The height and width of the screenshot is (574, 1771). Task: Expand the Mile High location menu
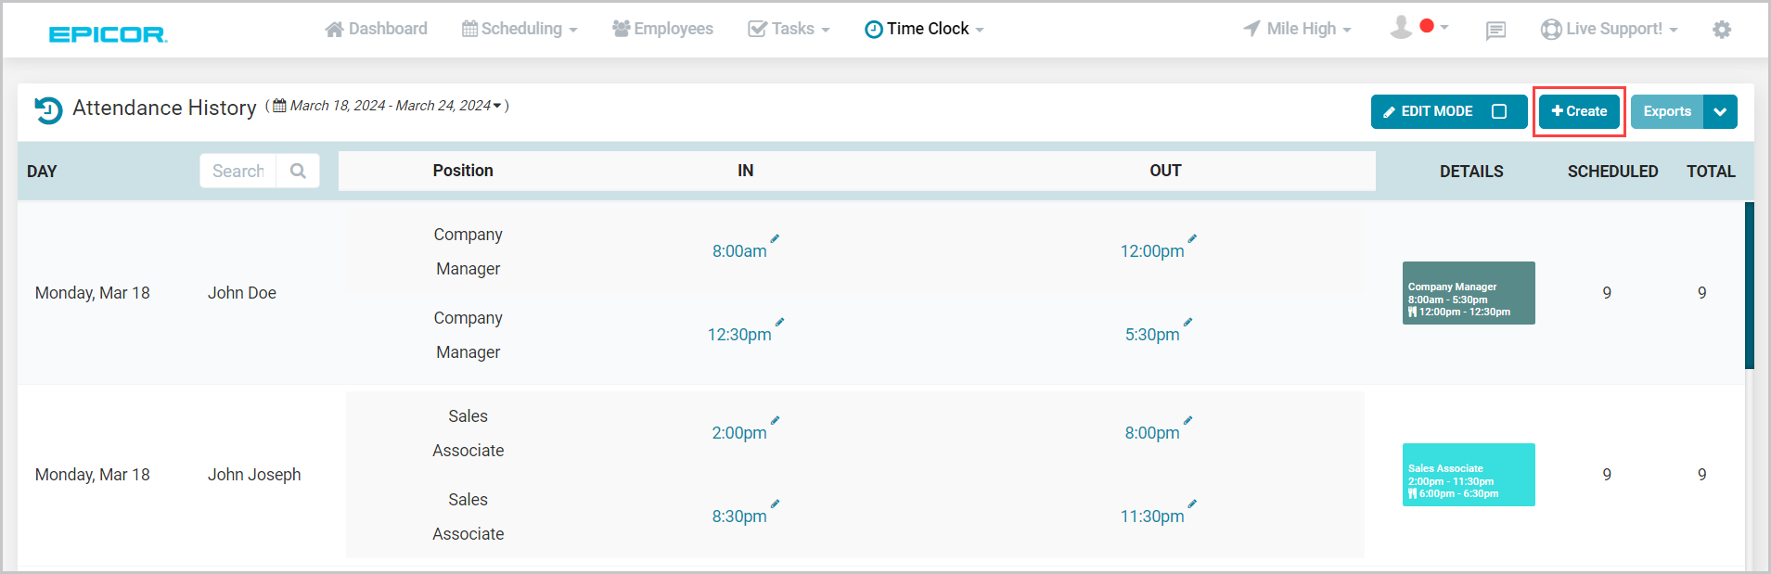(1347, 31)
